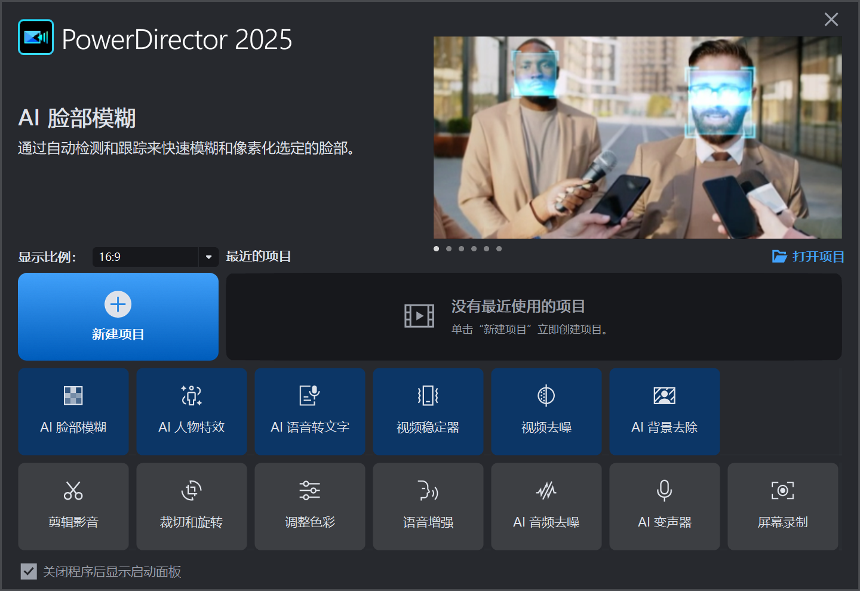Open the 视频去噪 video denoise tool
The image size is (860, 591).
[x=546, y=411]
